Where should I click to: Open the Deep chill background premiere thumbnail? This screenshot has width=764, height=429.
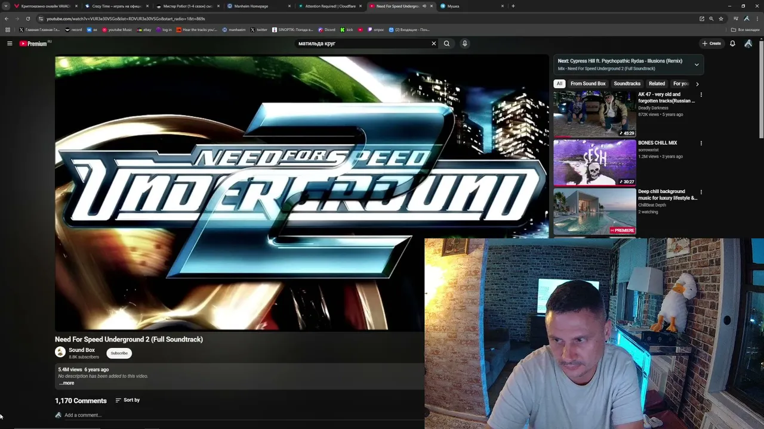click(x=594, y=212)
